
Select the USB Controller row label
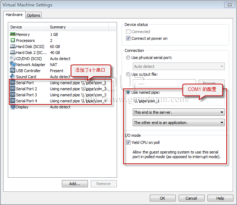tap(28, 71)
